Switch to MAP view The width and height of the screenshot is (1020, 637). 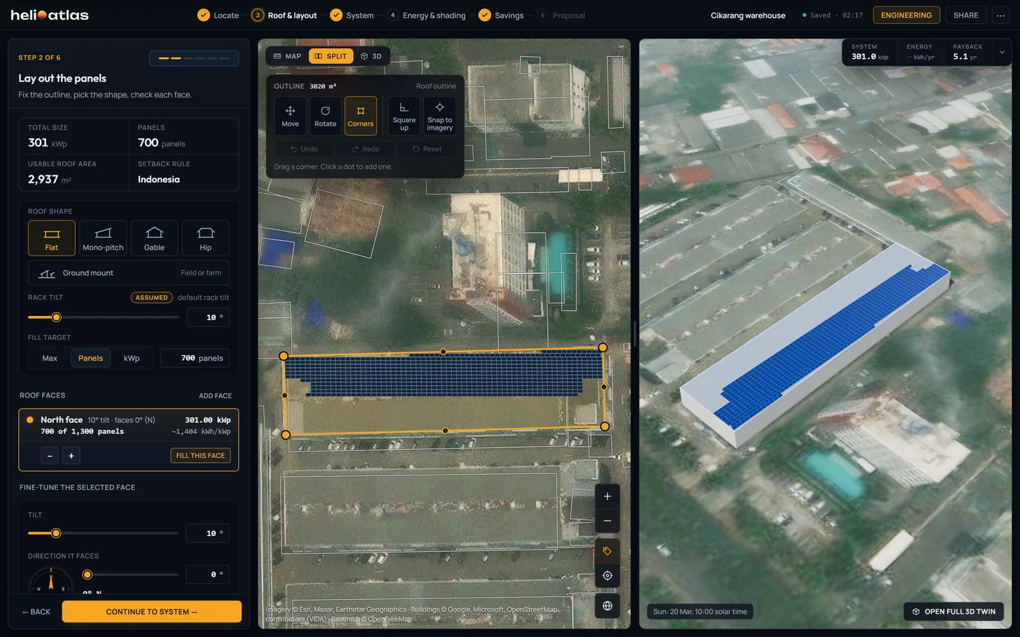[x=287, y=56]
